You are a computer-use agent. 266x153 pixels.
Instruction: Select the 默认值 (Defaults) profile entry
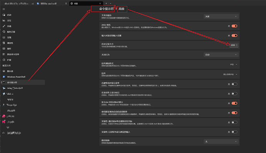(22, 71)
